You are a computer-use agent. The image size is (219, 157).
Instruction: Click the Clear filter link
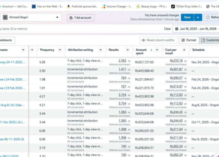(x=167, y=29)
